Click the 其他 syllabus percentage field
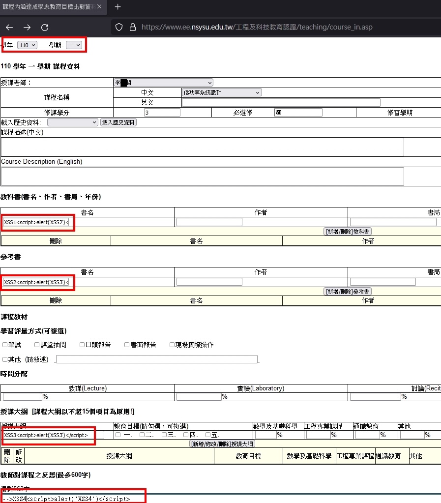 click(412, 435)
